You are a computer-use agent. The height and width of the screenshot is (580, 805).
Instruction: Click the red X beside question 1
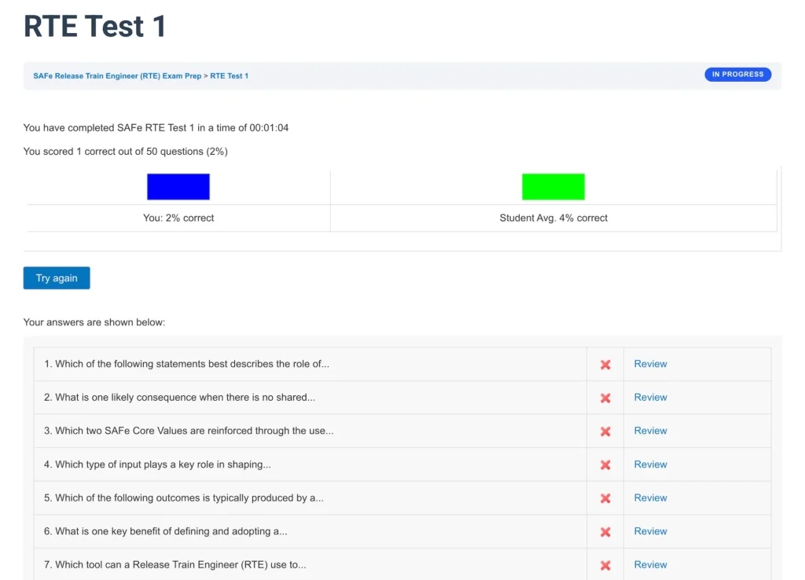[605, 364]
